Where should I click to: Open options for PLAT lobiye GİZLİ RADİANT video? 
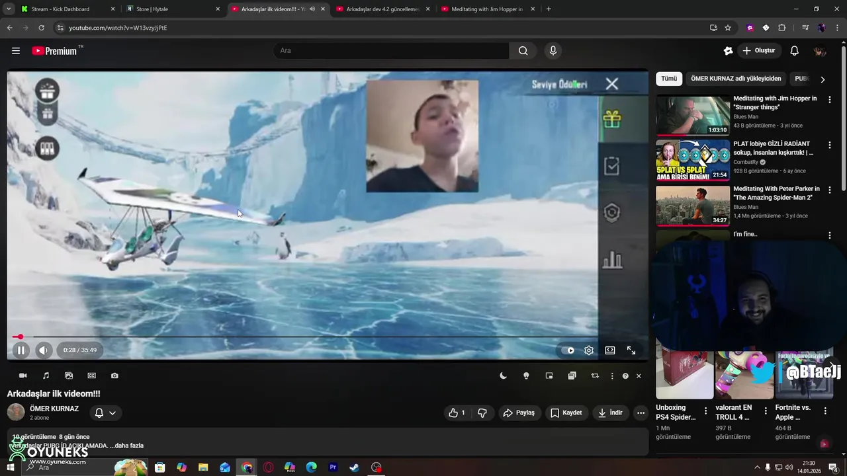pyautogui.click(x=830, y=144)
